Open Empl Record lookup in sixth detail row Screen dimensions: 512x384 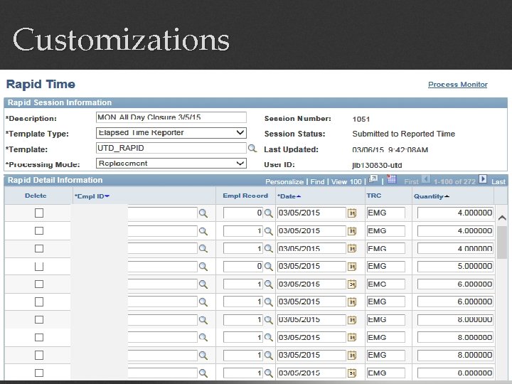click(x=268, y=302)
